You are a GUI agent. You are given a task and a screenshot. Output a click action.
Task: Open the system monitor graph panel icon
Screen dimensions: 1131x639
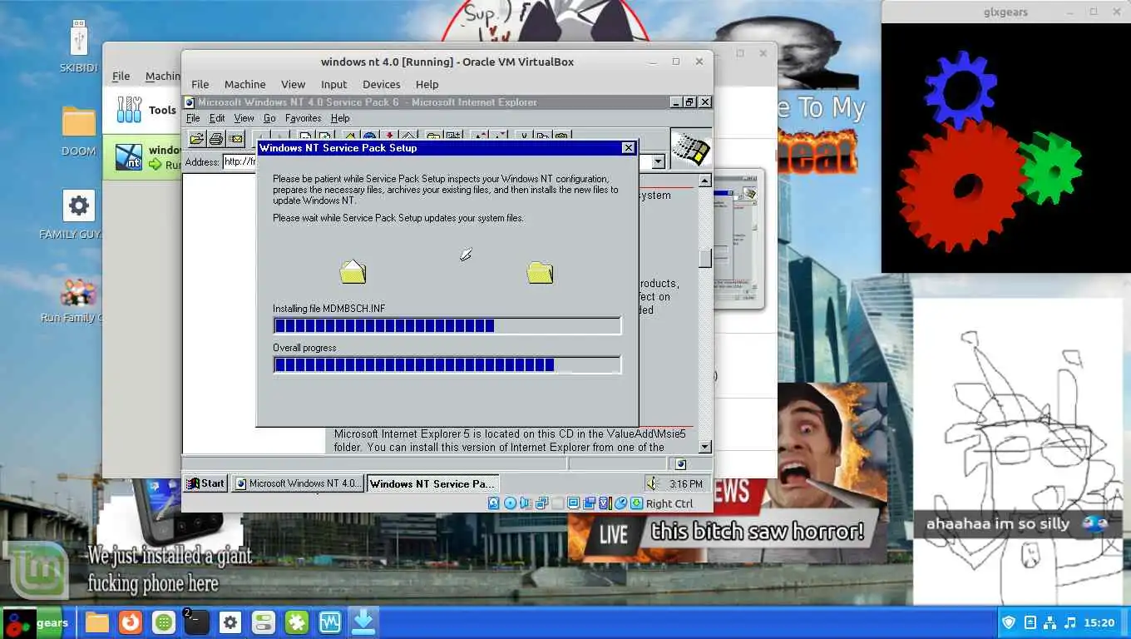[x=330, y=622]
